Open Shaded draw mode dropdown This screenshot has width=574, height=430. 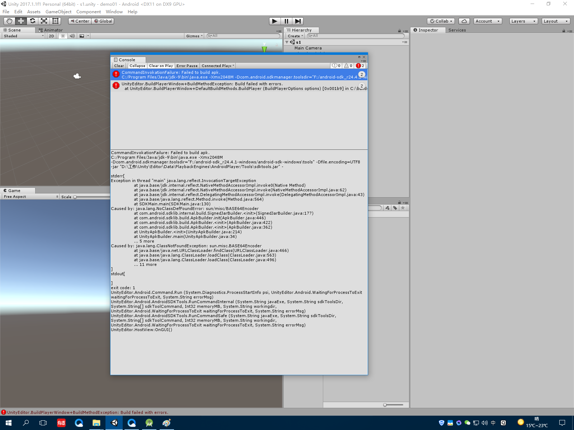[24, 36]
